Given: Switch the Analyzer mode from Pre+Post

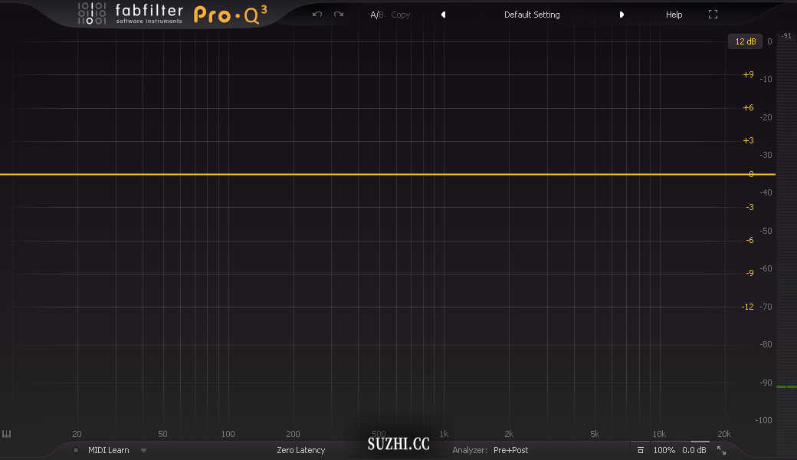Looking at the screenshot, I should (x=510, y=450).
